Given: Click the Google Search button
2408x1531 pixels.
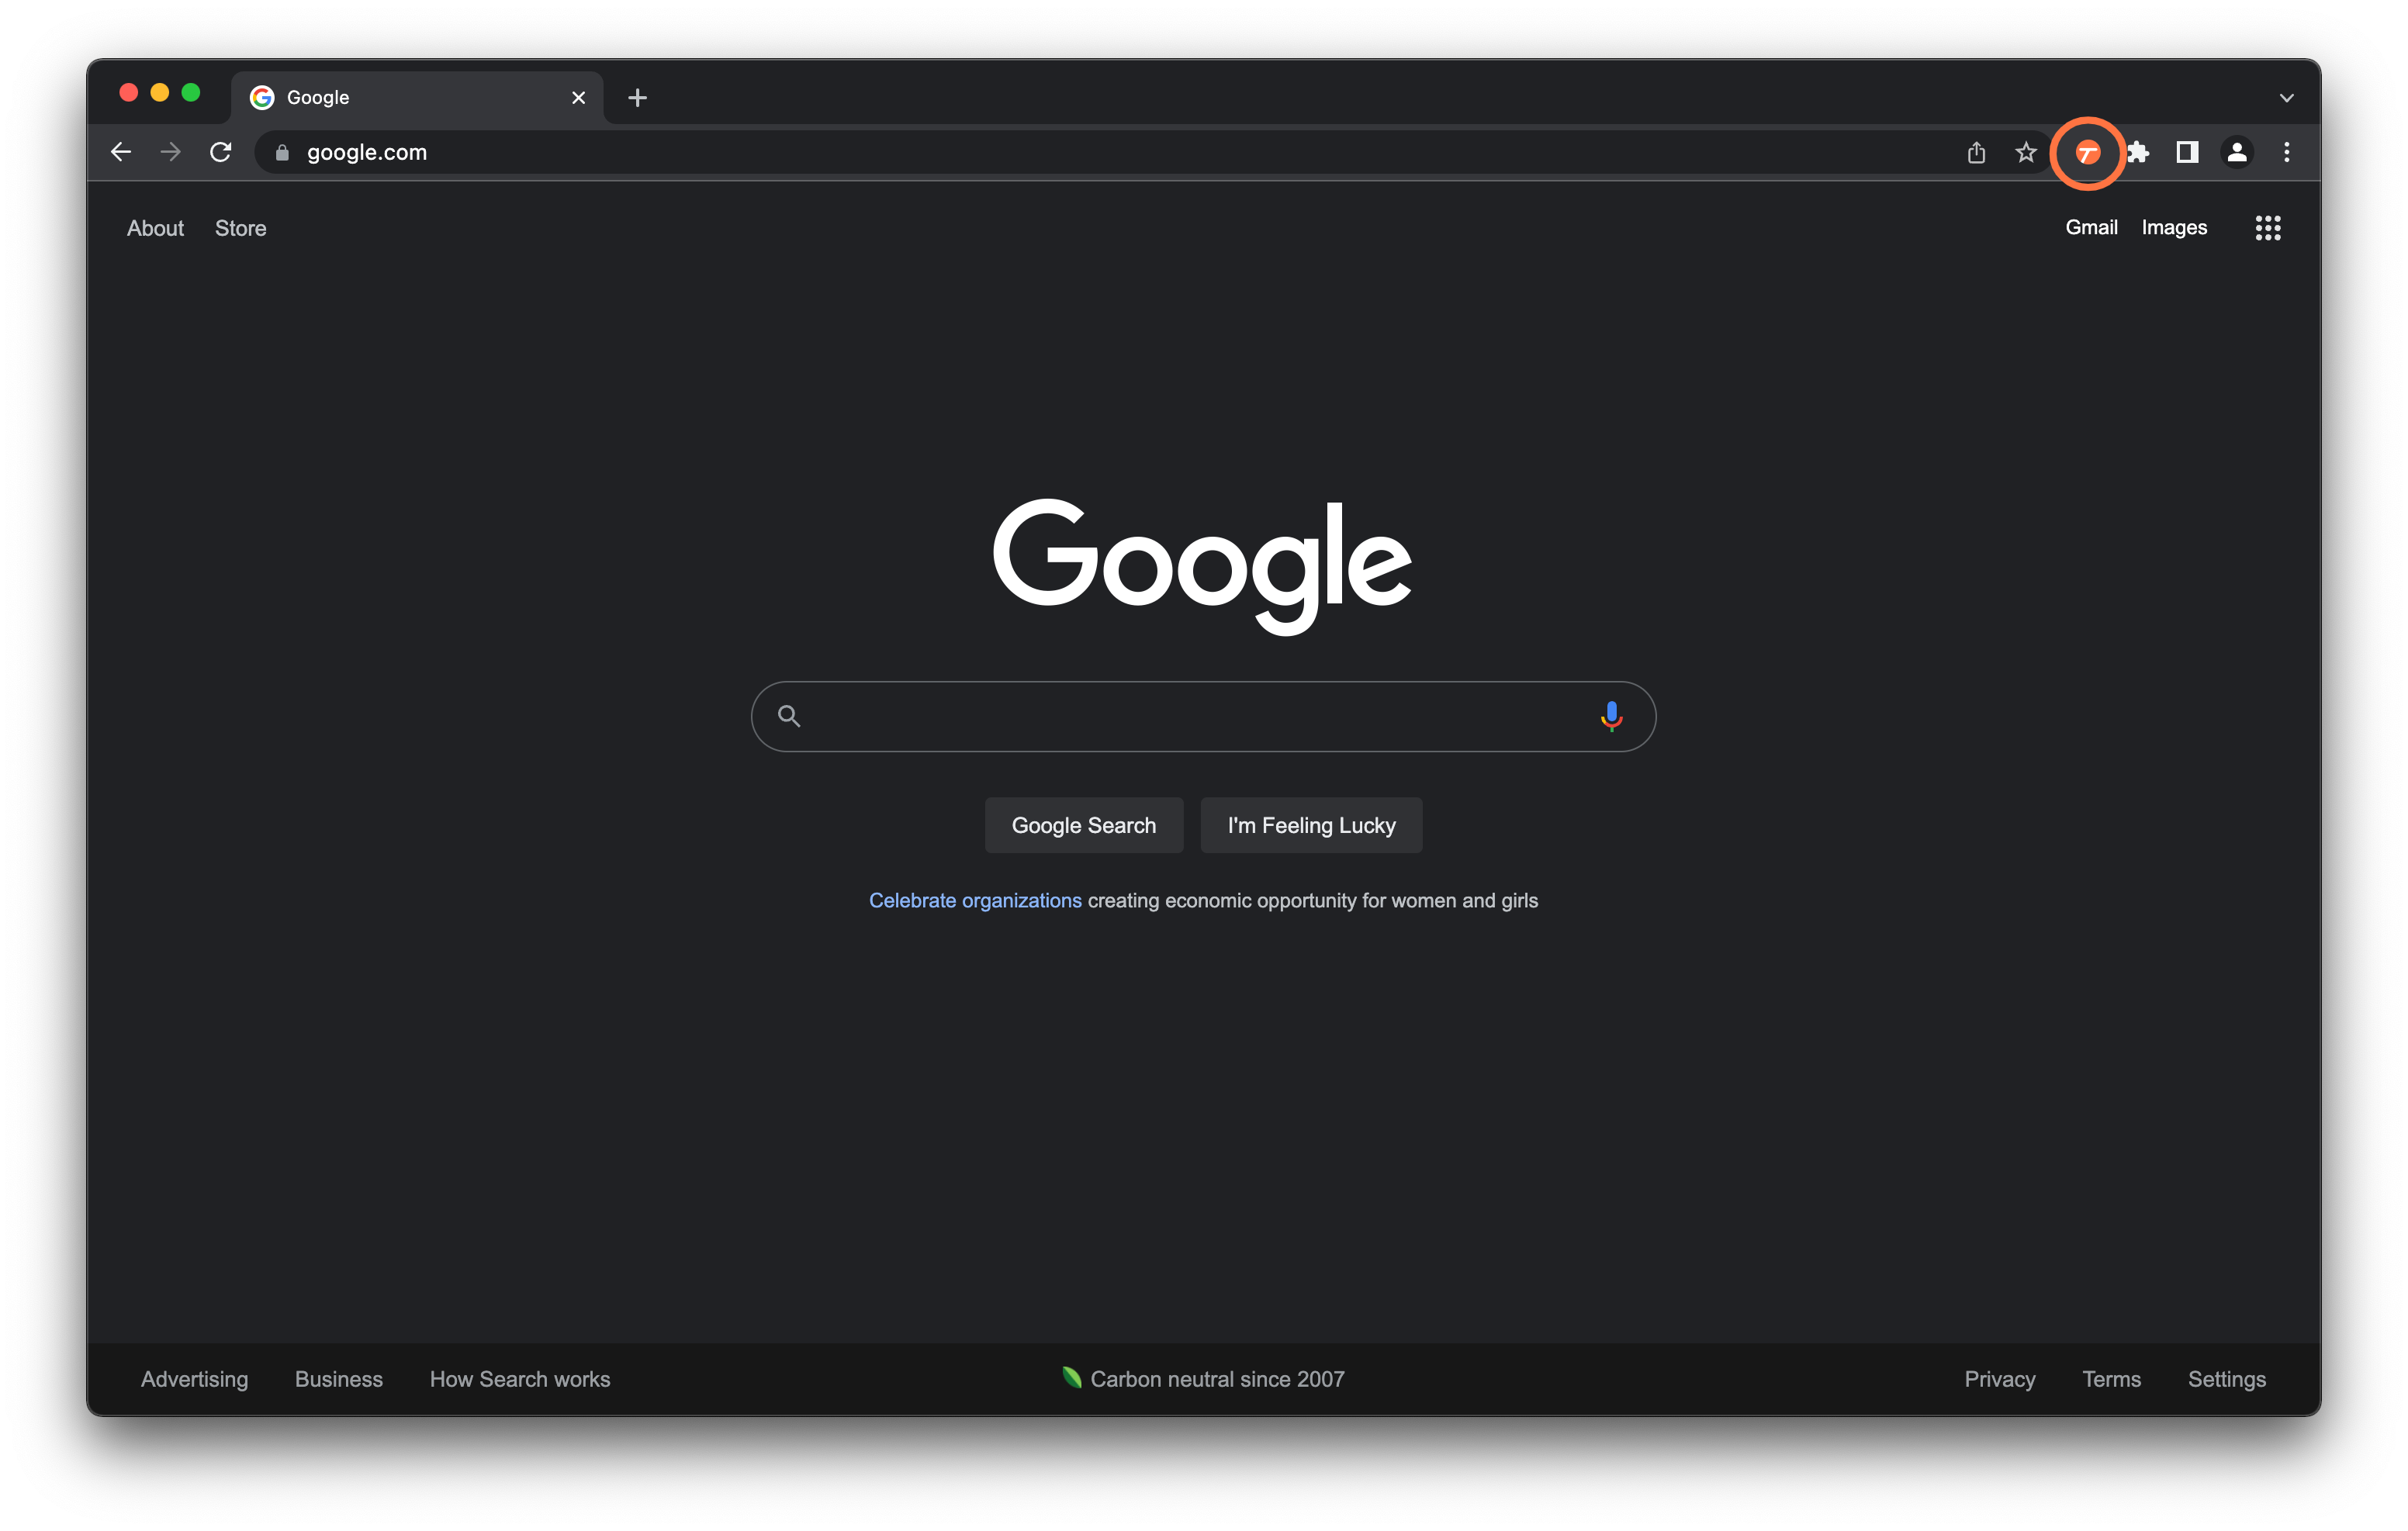Looking at the screenshot, I should 1084,825.
